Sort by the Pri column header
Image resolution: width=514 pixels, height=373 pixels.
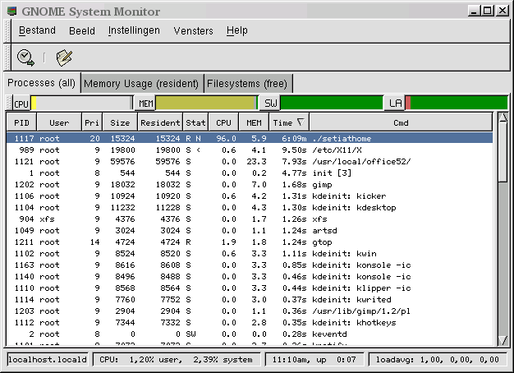click(x=92, y=122)
